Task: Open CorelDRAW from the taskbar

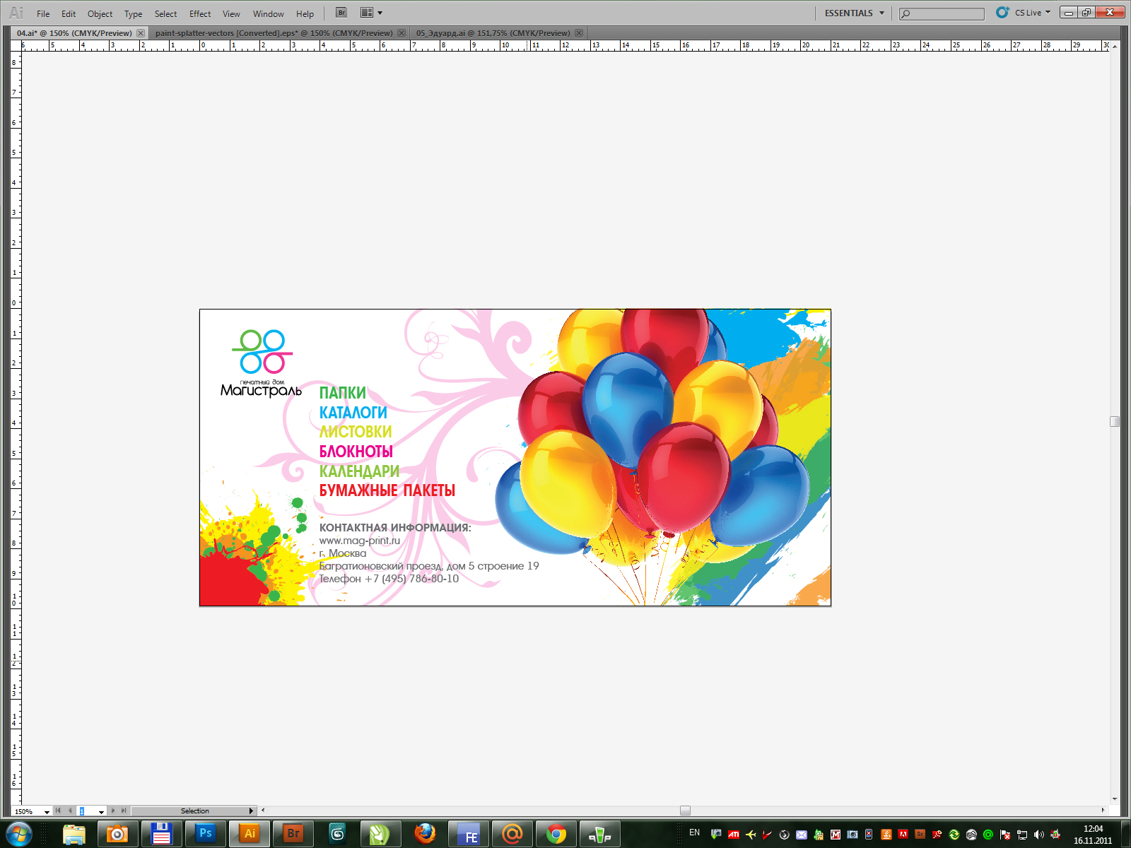Action: tap(380, 835)
